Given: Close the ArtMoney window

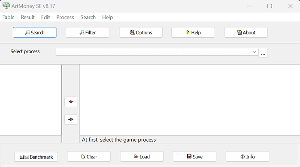Looking at the screenshot, I should click(x=290, y=6).
